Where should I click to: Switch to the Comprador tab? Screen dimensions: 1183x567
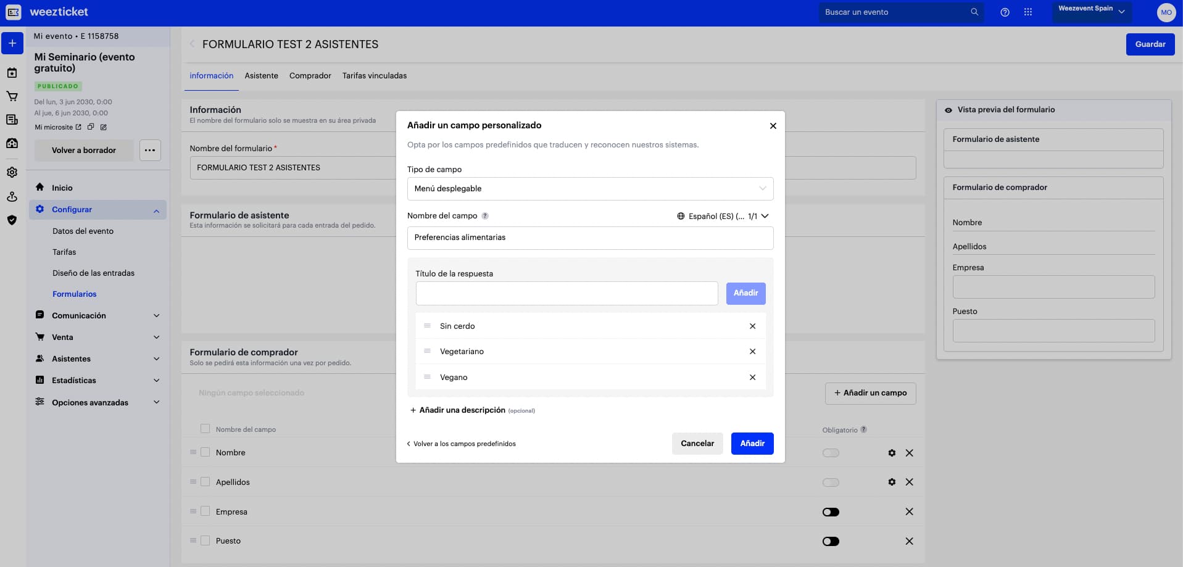point(310,75)
